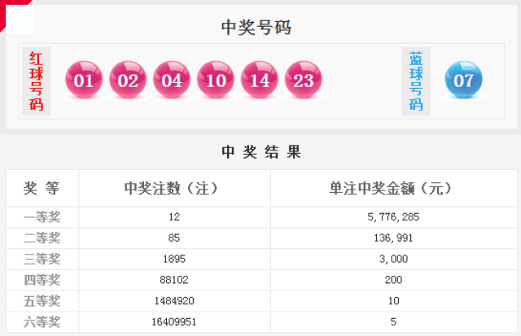Select the 三等奖 row label
This screenshot has height=336, width=521.
tap(42, 259)
